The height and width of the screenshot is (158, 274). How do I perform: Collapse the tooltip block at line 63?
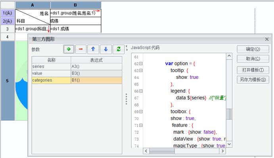141,70
